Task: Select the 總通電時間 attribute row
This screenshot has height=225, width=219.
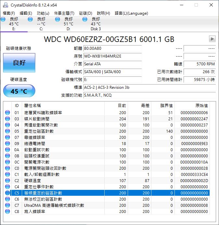Action: pyautogui.click(x=107, y=143)
